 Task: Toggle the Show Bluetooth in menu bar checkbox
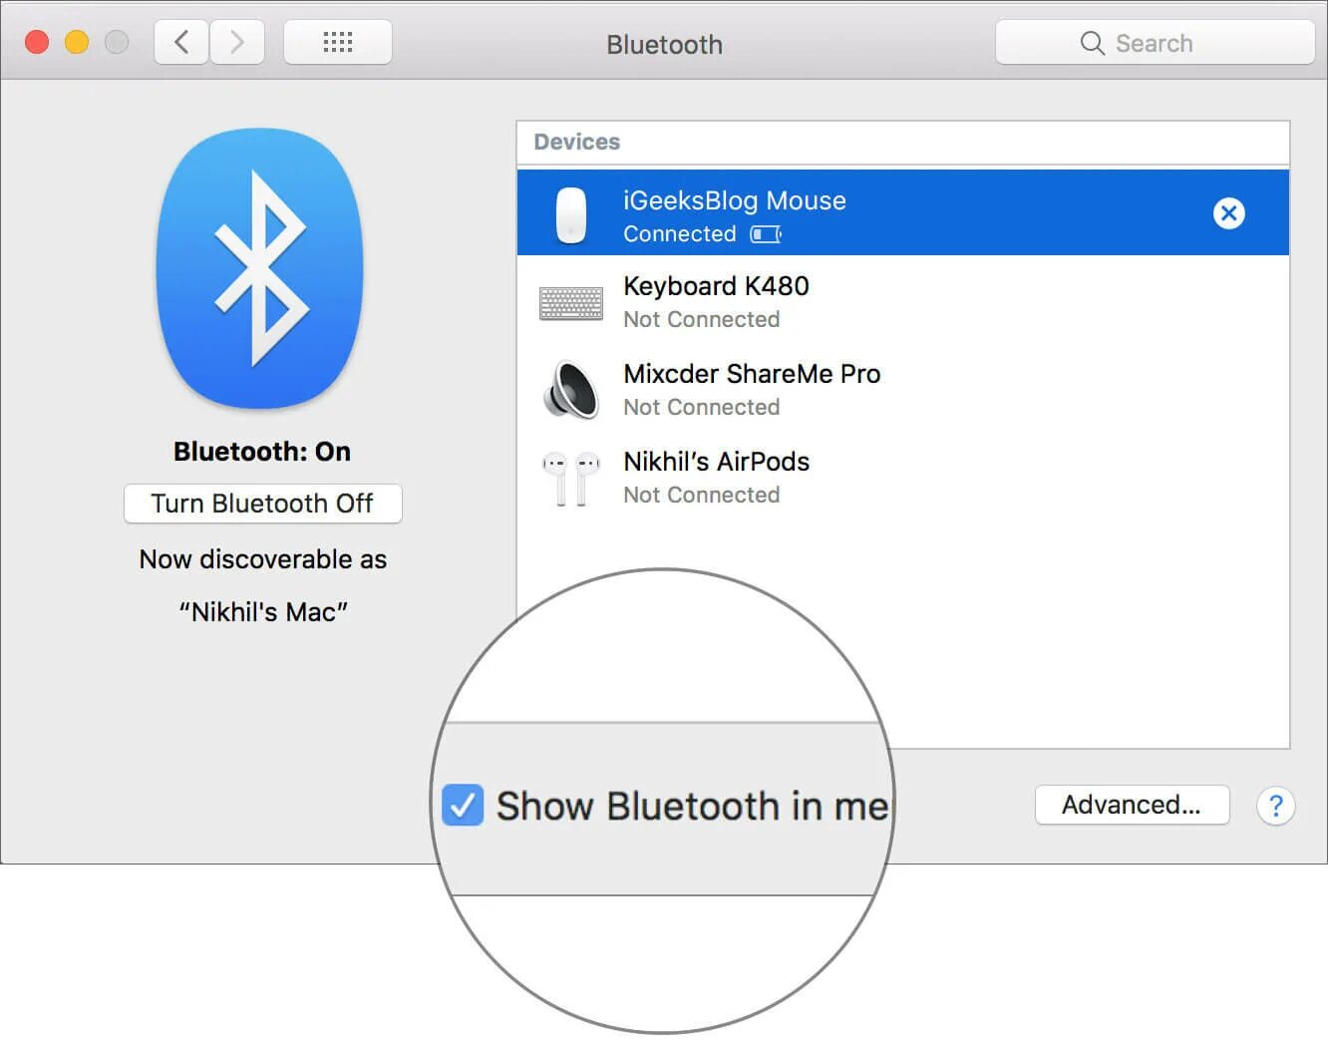point(463,805)
